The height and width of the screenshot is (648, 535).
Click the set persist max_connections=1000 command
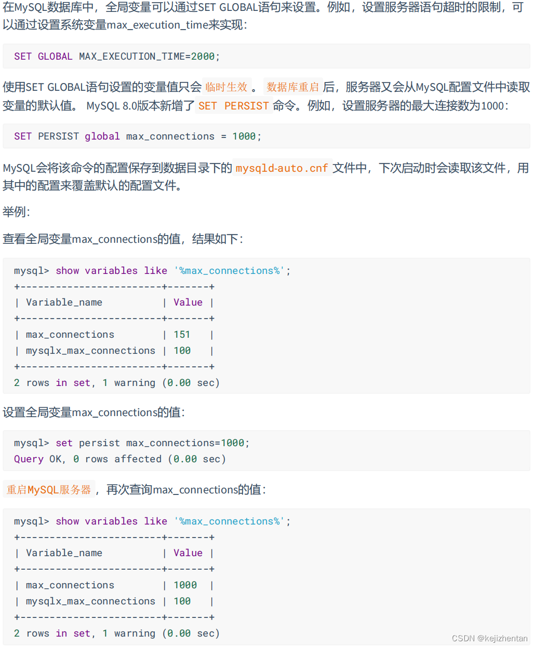point(132,443)
